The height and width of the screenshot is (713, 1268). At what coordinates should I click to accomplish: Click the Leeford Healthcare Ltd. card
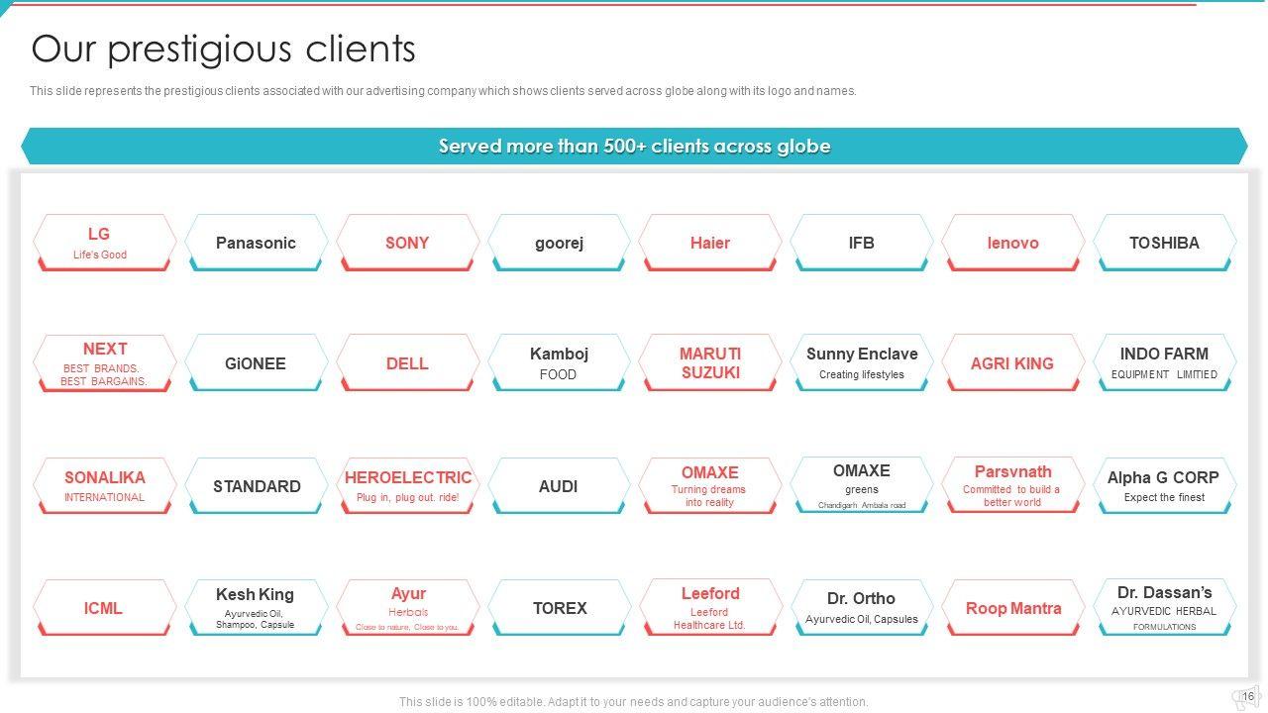[710, 608]
